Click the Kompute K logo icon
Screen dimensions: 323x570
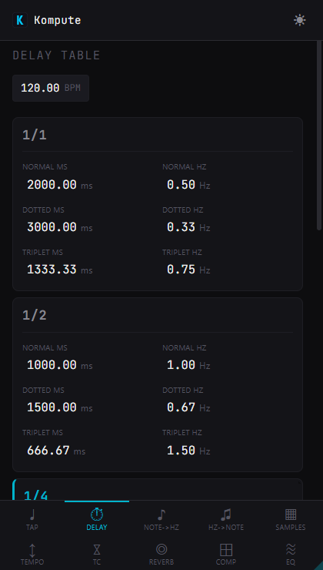pos(20,20)
